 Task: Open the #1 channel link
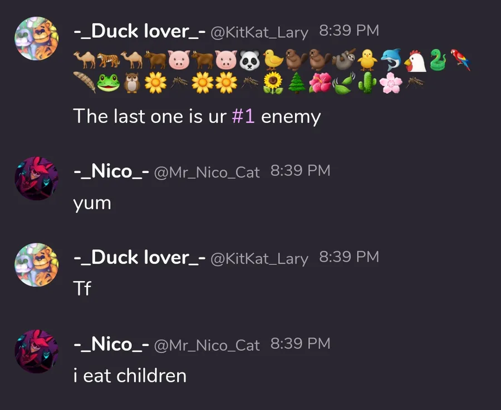243,116
